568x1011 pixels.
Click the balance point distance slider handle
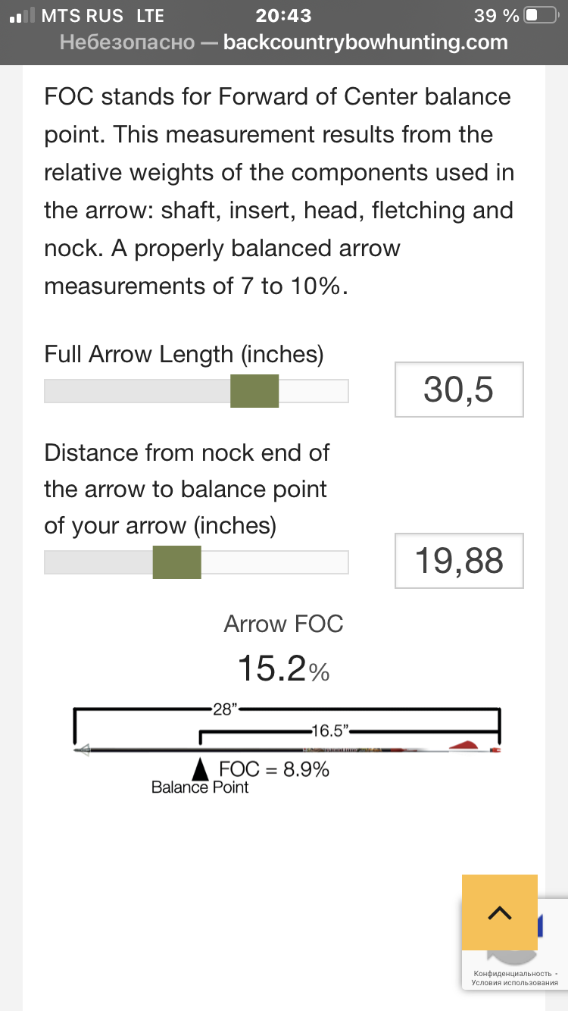tap(177, 562)
